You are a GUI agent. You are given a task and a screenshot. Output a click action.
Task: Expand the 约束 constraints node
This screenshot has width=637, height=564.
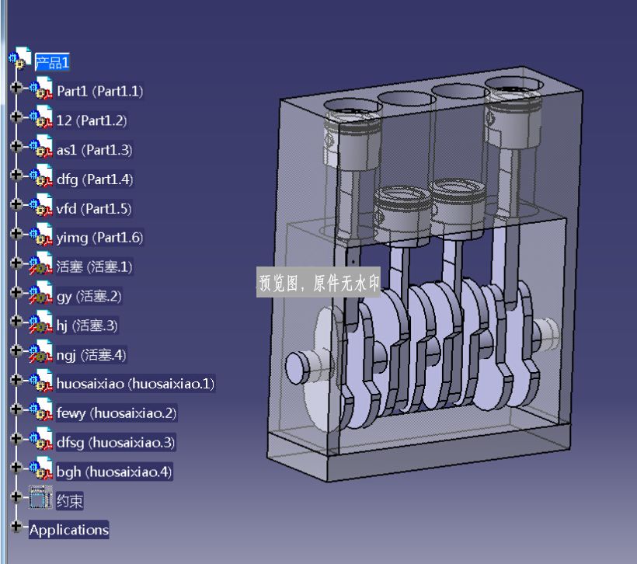16,496
